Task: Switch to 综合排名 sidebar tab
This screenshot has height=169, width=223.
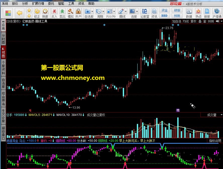Action: [3, 99]
